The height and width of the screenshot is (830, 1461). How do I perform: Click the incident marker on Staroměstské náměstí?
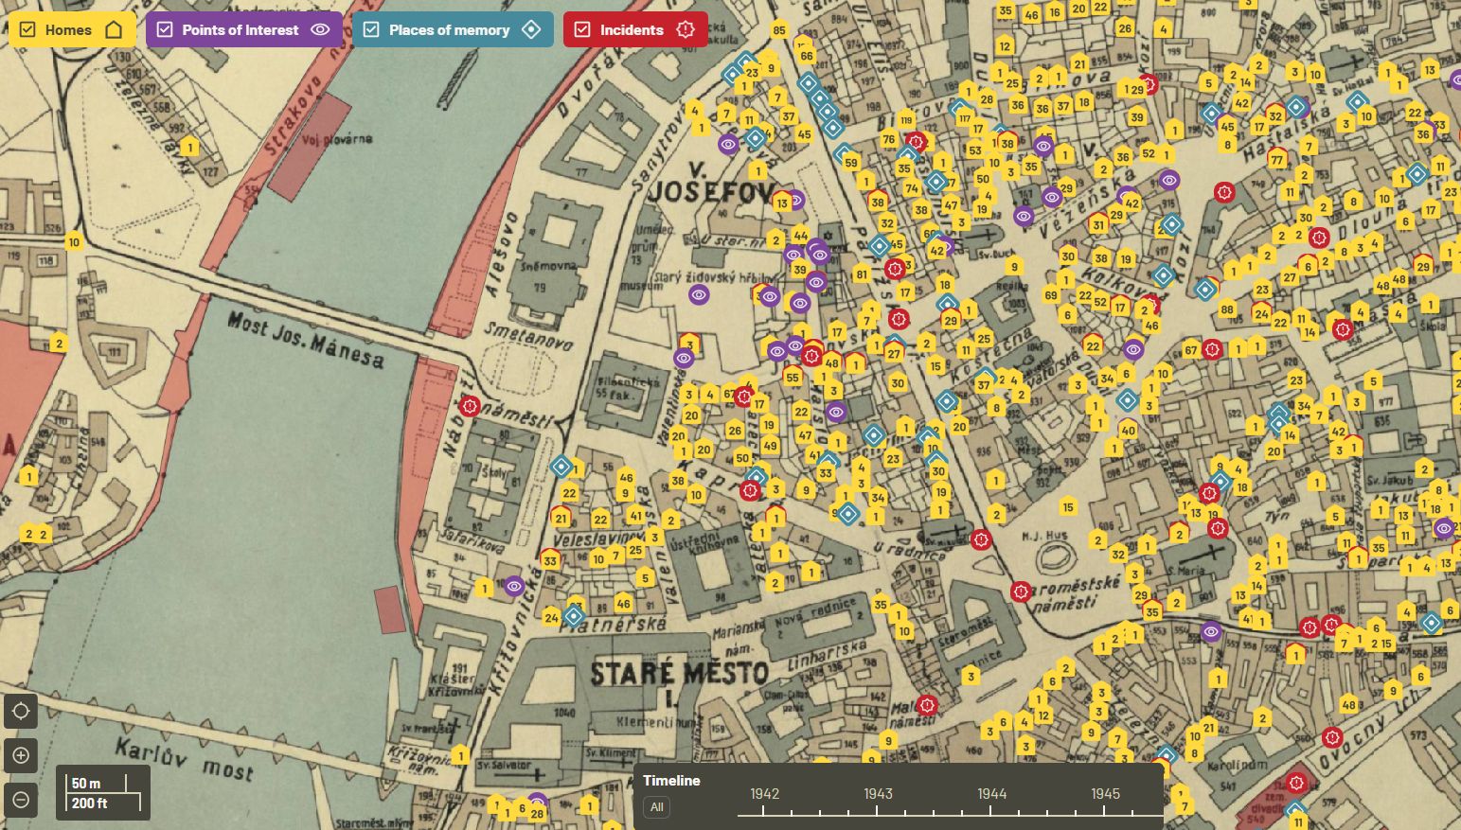coord(1020,592)
